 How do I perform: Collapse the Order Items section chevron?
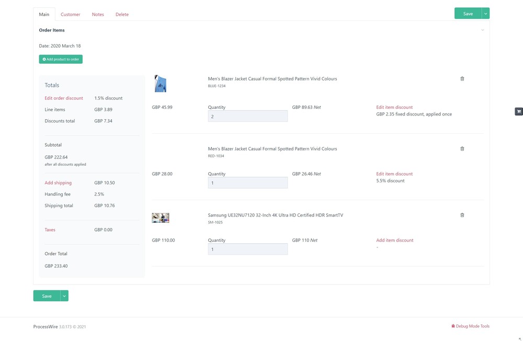[482, 30]
